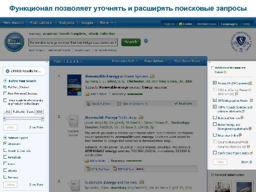Open Page Options dropdown
Screen dimensions: 256x192
point(156,61)
